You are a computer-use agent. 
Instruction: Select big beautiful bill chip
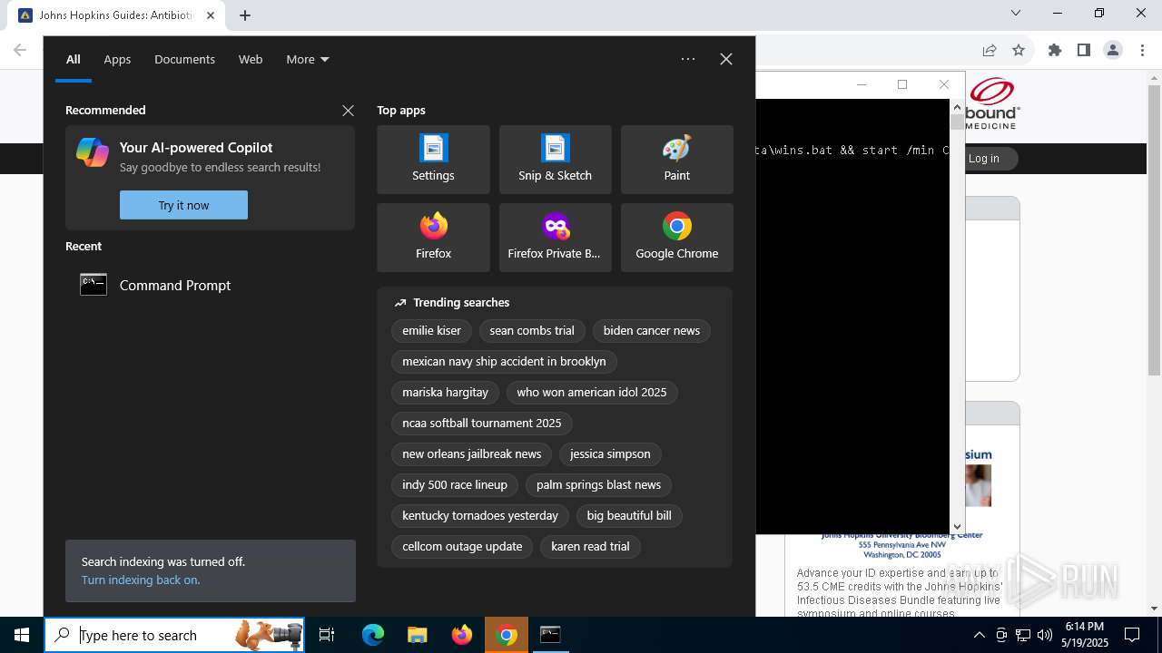[629, 516]
